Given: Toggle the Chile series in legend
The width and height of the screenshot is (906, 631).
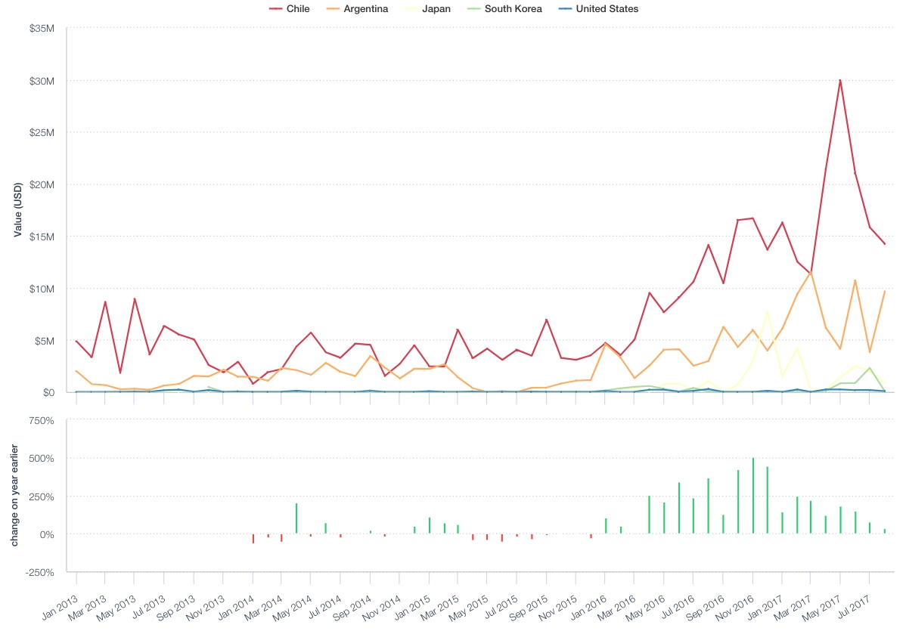Looking at the screenshot, I should coord(299,9).
